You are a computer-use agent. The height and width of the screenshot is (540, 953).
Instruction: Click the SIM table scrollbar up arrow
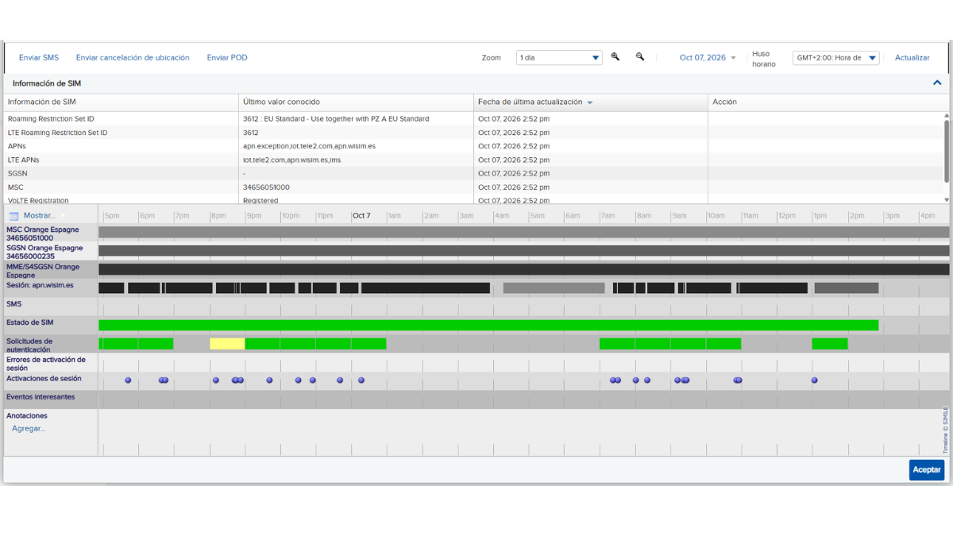pyautogui.click(x=947, y=116)
